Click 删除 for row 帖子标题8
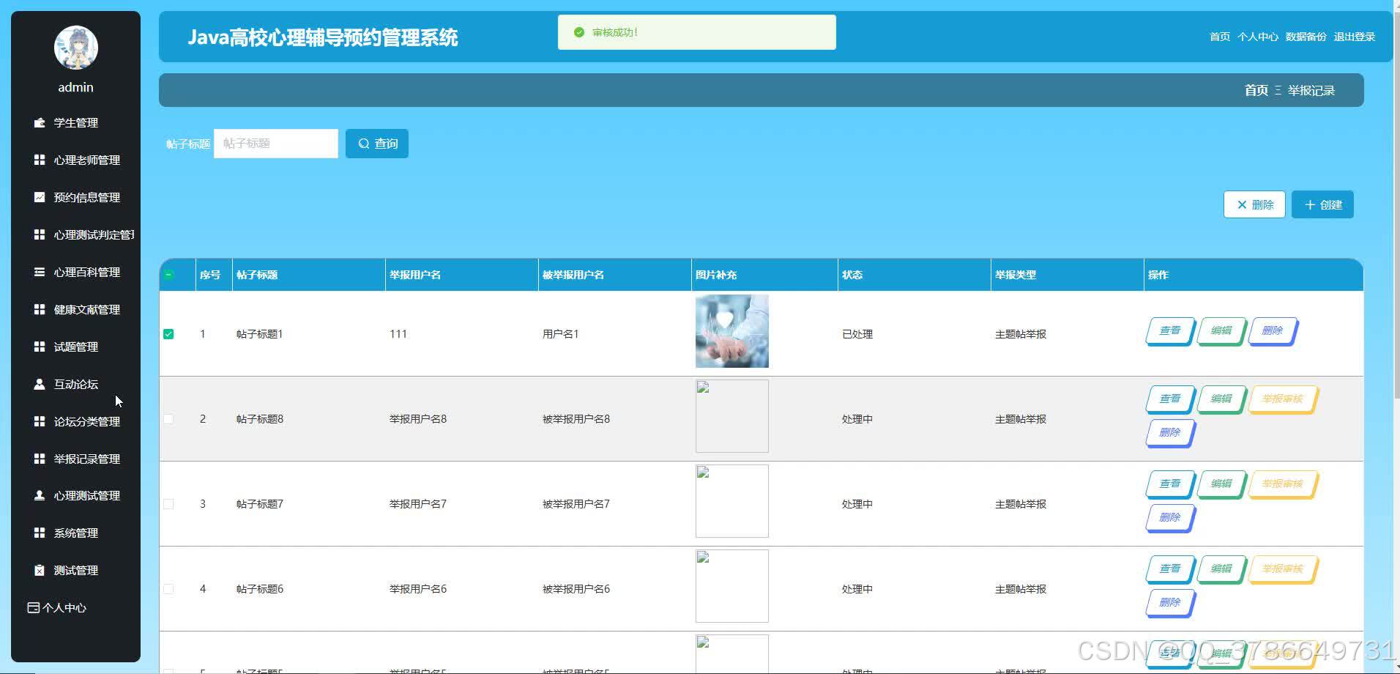The width and height of the screenshot is (1400, 674). click(x=1170, y=432)
